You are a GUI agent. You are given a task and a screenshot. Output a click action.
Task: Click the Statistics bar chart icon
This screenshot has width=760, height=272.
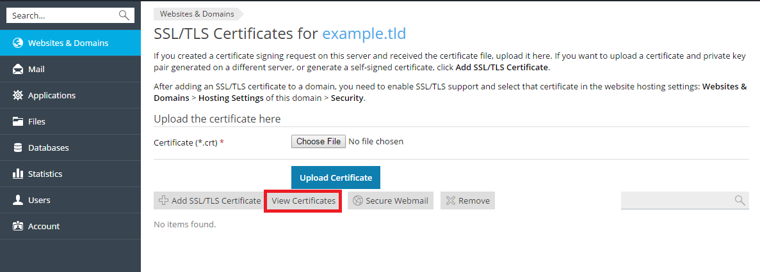tap(18, 174)
